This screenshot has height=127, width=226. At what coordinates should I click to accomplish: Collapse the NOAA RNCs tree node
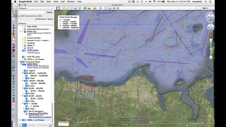pyautogui.click(x=21, y=64)
